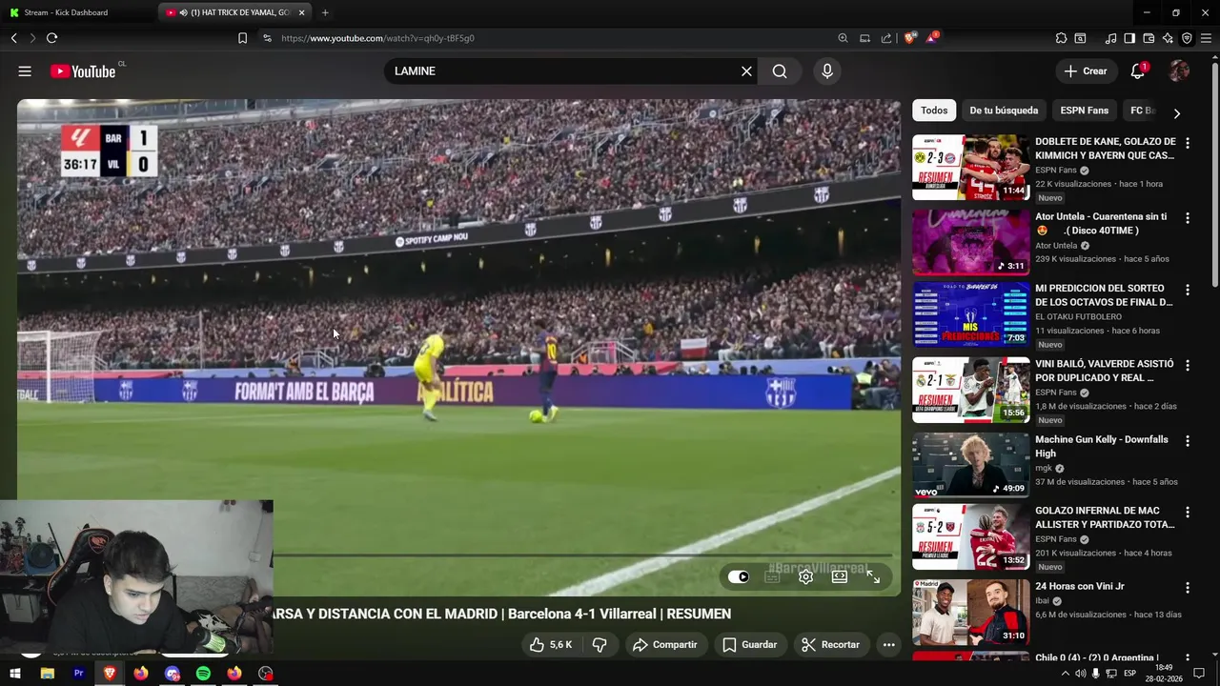This screenshot has width=1220, height=686.
Task: Open the Doblete de Kane thumbnail
Action: [x=970, y=167]
